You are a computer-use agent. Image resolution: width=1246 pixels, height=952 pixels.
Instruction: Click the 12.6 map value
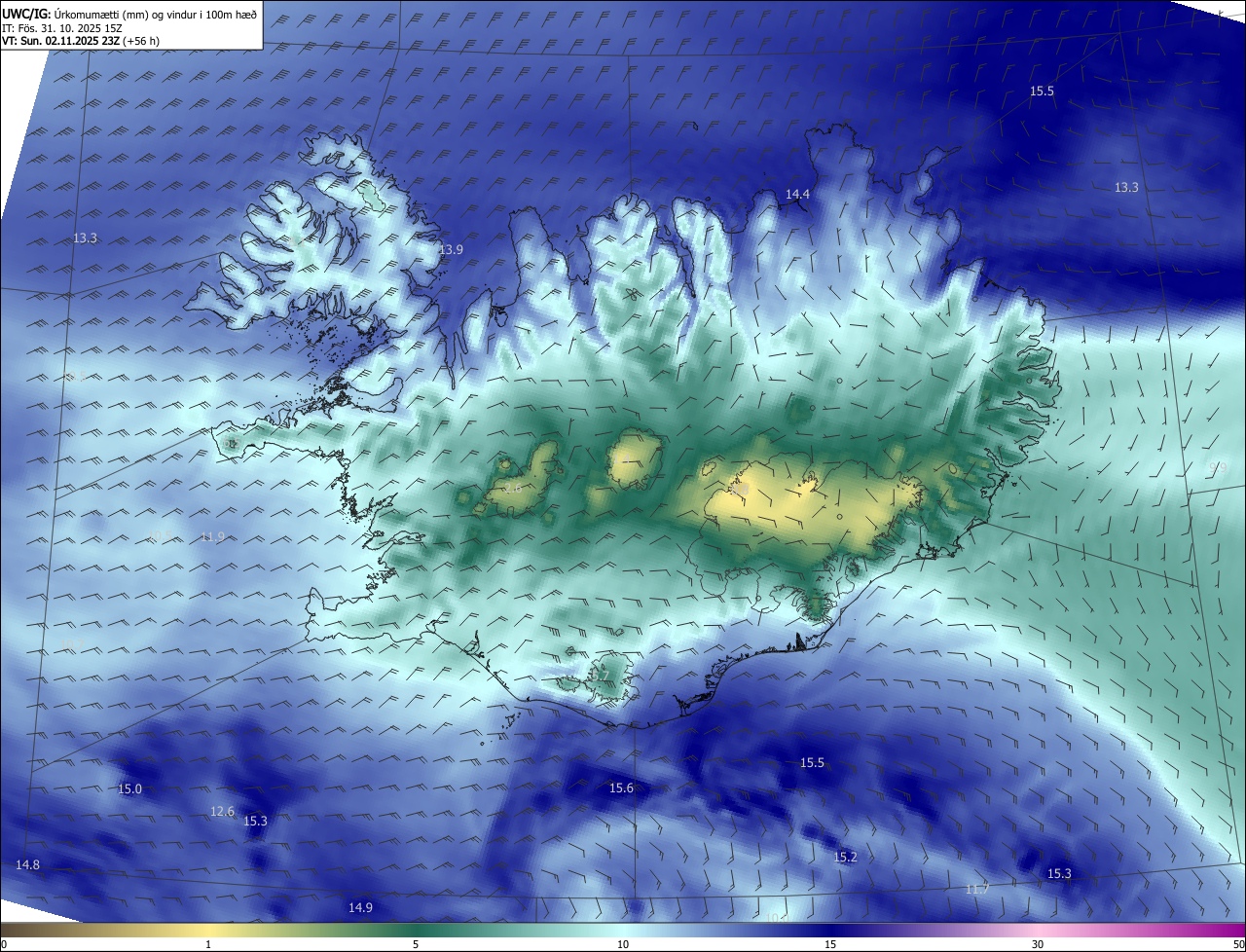pyautogui.click(x=222, y=812)
